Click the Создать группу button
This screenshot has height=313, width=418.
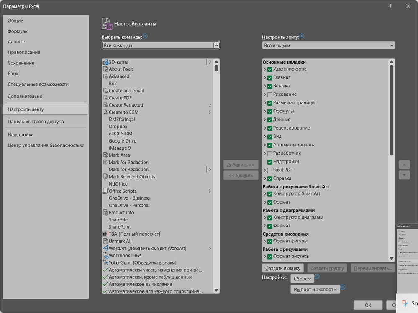pos(327,268)
